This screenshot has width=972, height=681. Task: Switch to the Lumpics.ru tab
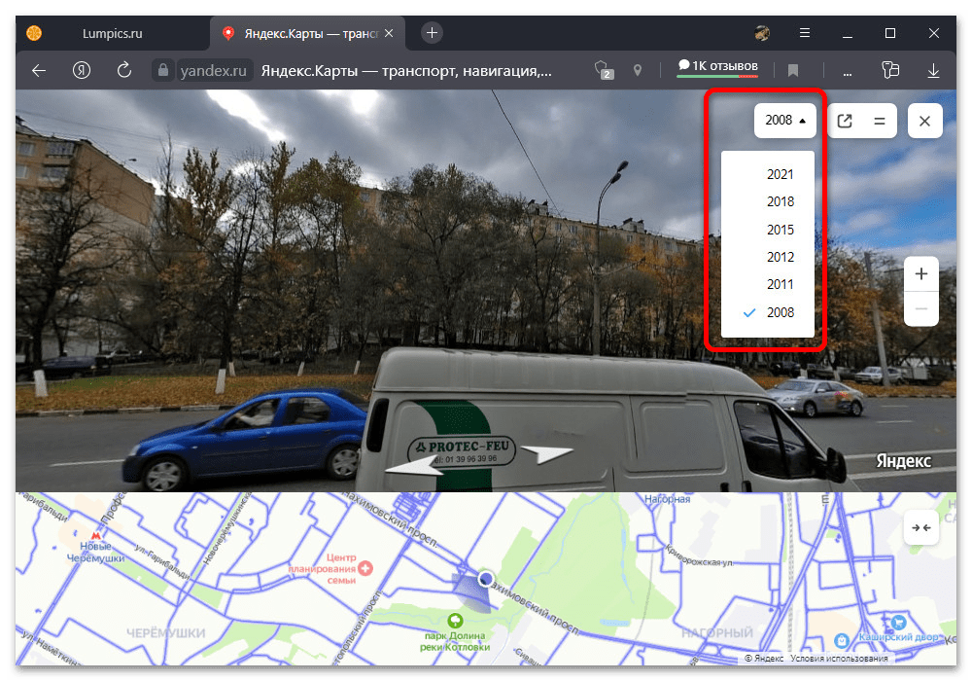coord(111,33)
